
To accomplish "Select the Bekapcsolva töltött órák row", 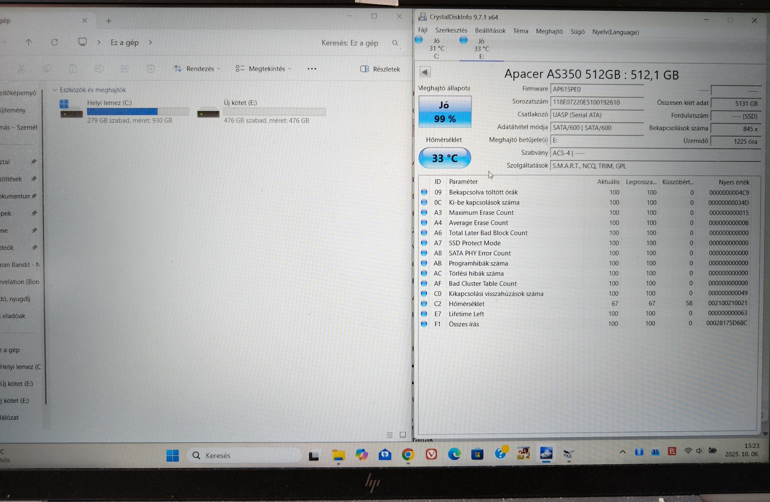I will pos(585,192).
